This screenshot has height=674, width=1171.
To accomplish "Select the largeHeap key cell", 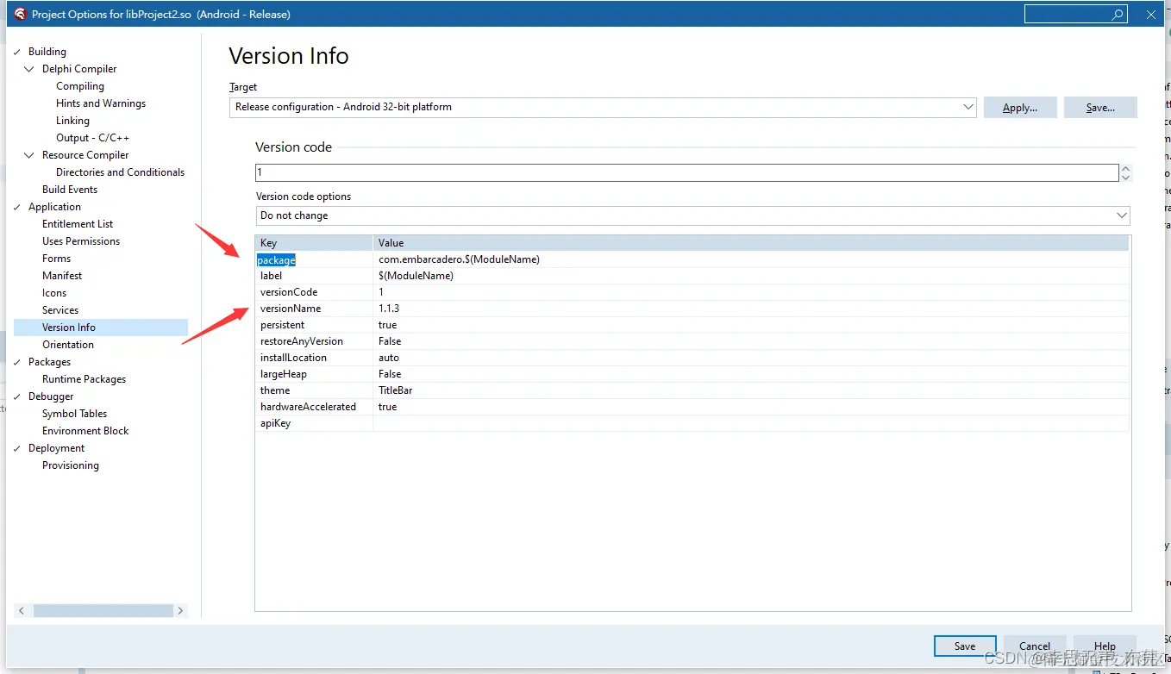I will pyautogui.click(x=314, y=374).
